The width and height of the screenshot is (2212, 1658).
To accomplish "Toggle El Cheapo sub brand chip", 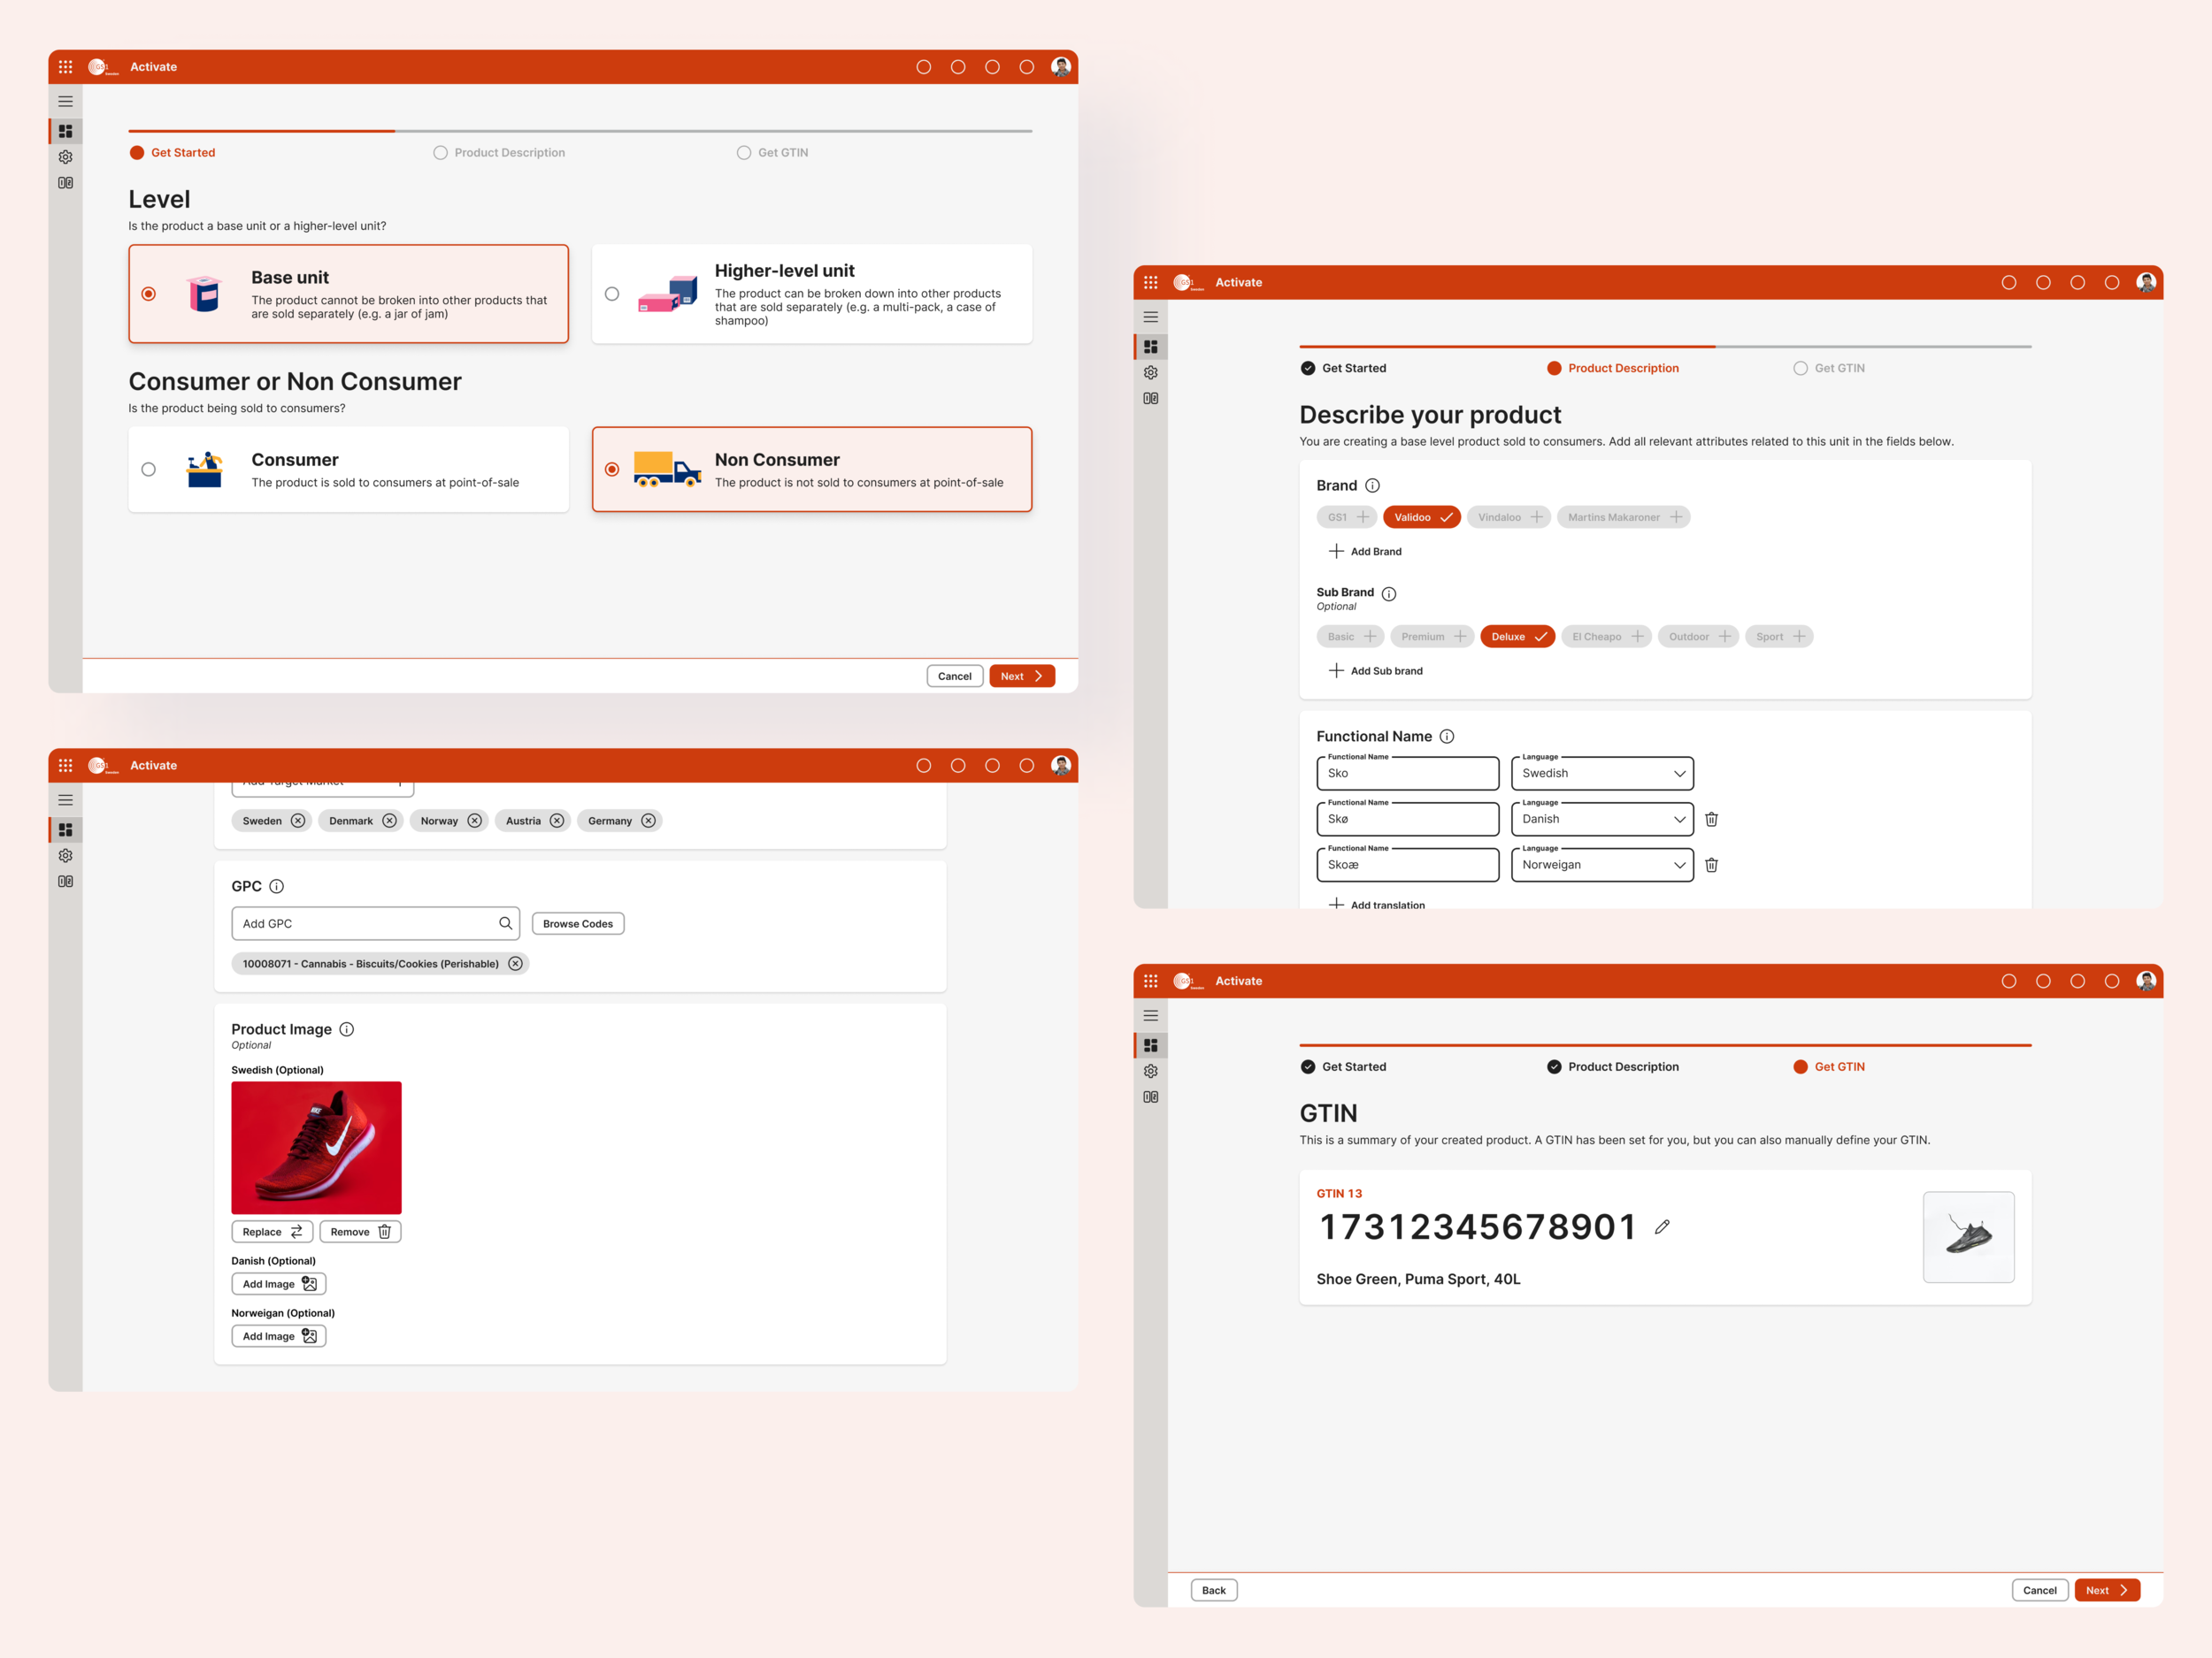I will click(1606, 637).
